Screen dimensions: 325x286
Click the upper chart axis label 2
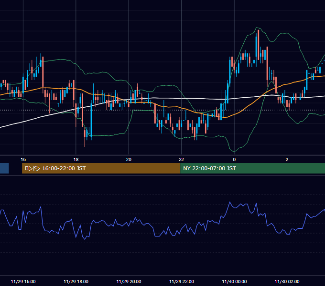point(287,160)
